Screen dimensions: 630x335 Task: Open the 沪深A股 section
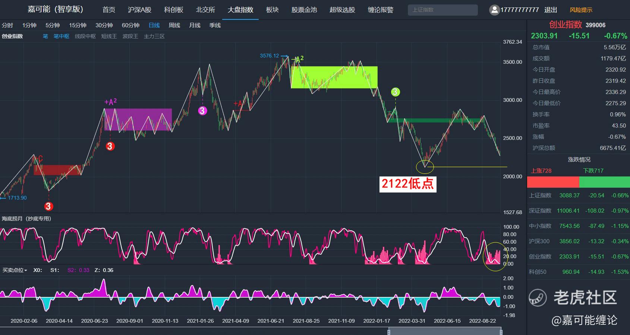pyautogui.click(x=139, y=10)
